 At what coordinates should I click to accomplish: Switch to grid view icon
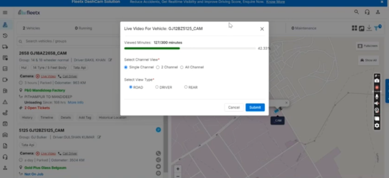click(x=354, y=28)
